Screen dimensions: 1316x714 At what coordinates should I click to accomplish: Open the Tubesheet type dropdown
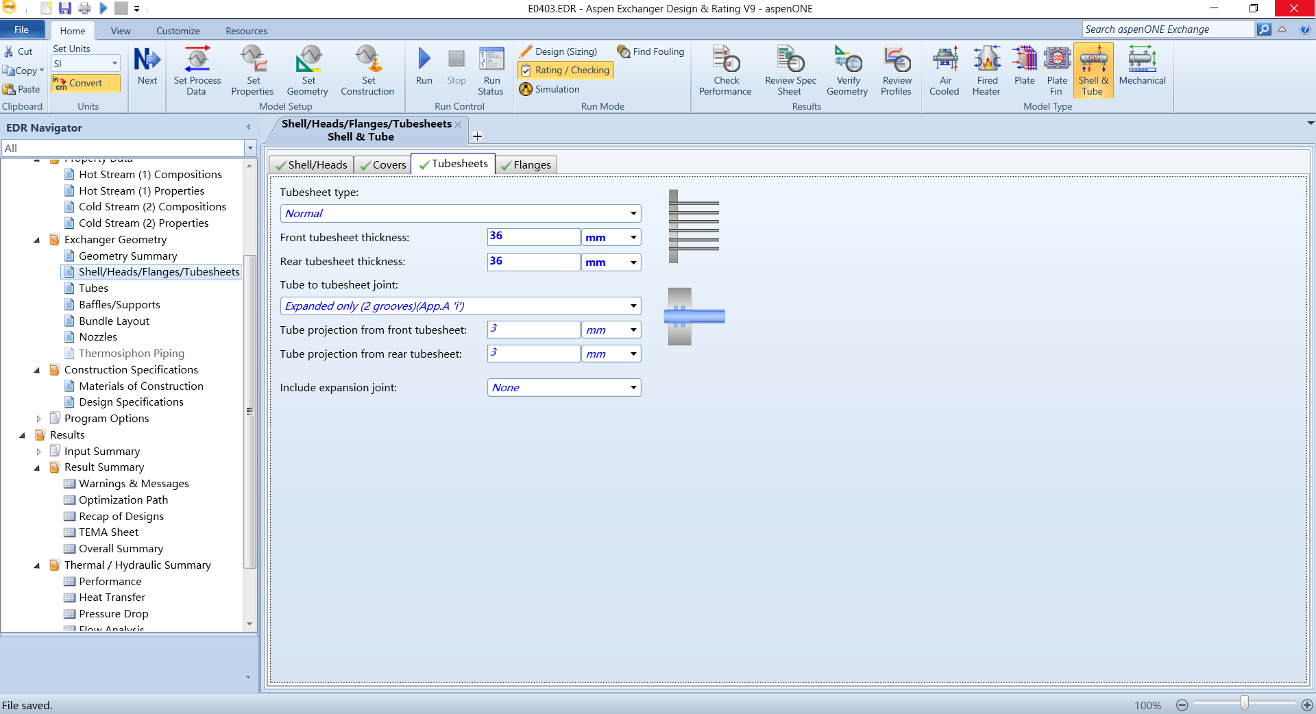point(633,214)
